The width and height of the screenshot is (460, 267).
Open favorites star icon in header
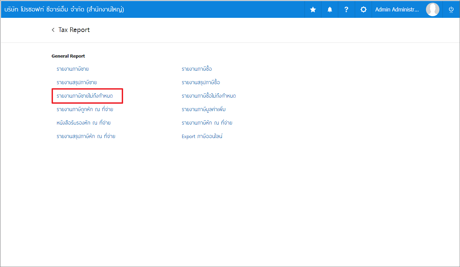pos(313,9)
